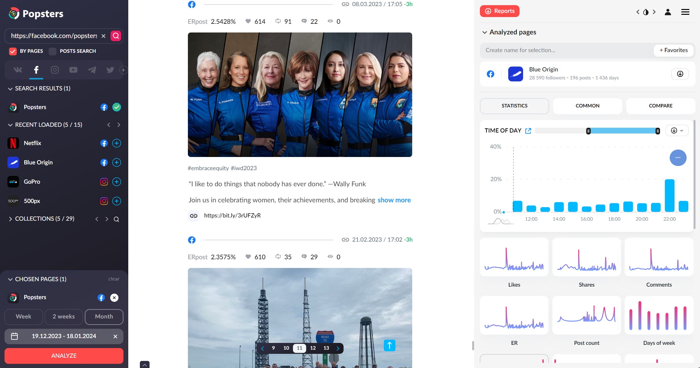700x368 pixels.
Task: Click the ANALYZE button
Action: [63, 356]
